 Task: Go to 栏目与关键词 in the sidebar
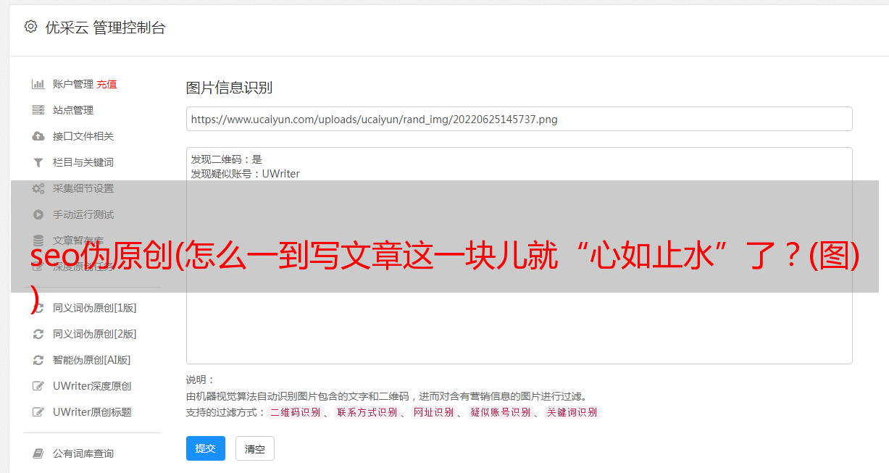83,162
